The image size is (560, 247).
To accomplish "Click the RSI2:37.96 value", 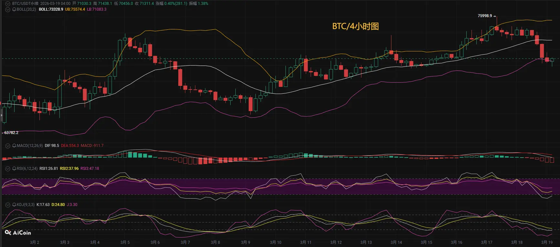I will [x=69, y=169].
